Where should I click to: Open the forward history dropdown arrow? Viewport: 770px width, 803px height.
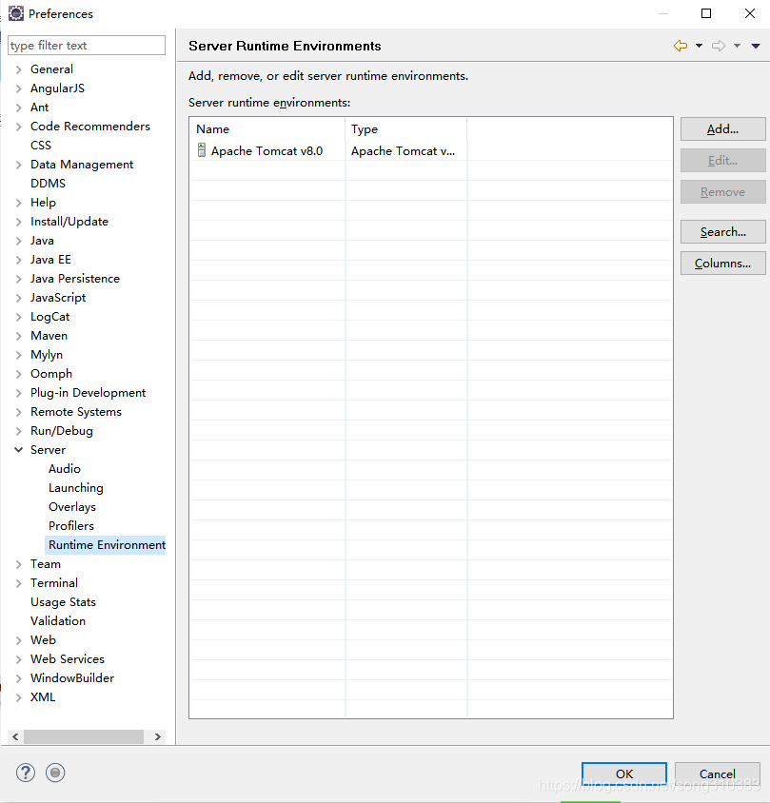coord(737,46)
